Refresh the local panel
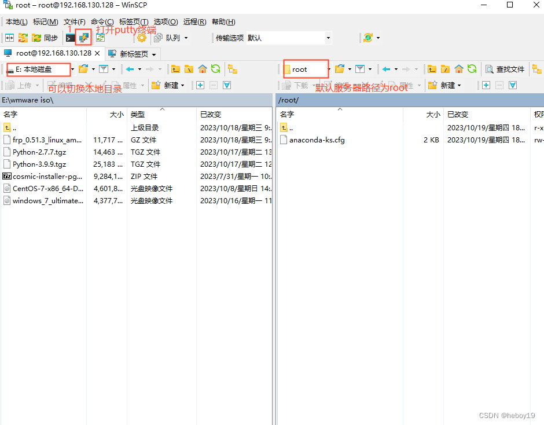 tap(215, 69)
